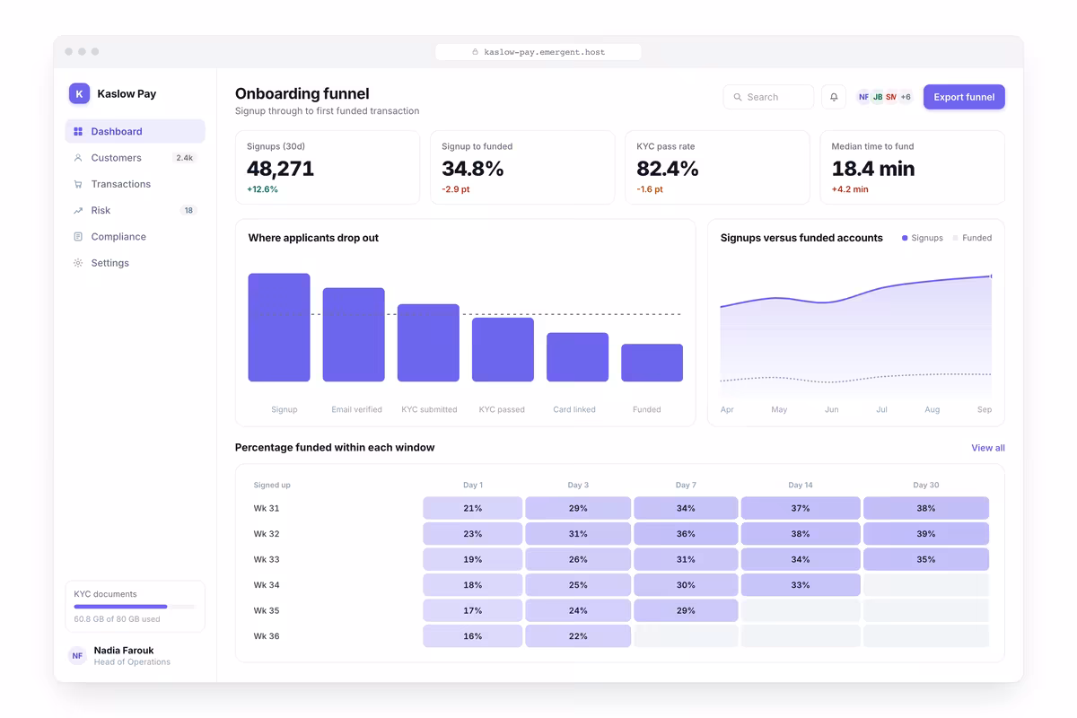Screen dimensions: 1077x718
Task: Click the Wk 33 row label
Action: pos(267,559)
